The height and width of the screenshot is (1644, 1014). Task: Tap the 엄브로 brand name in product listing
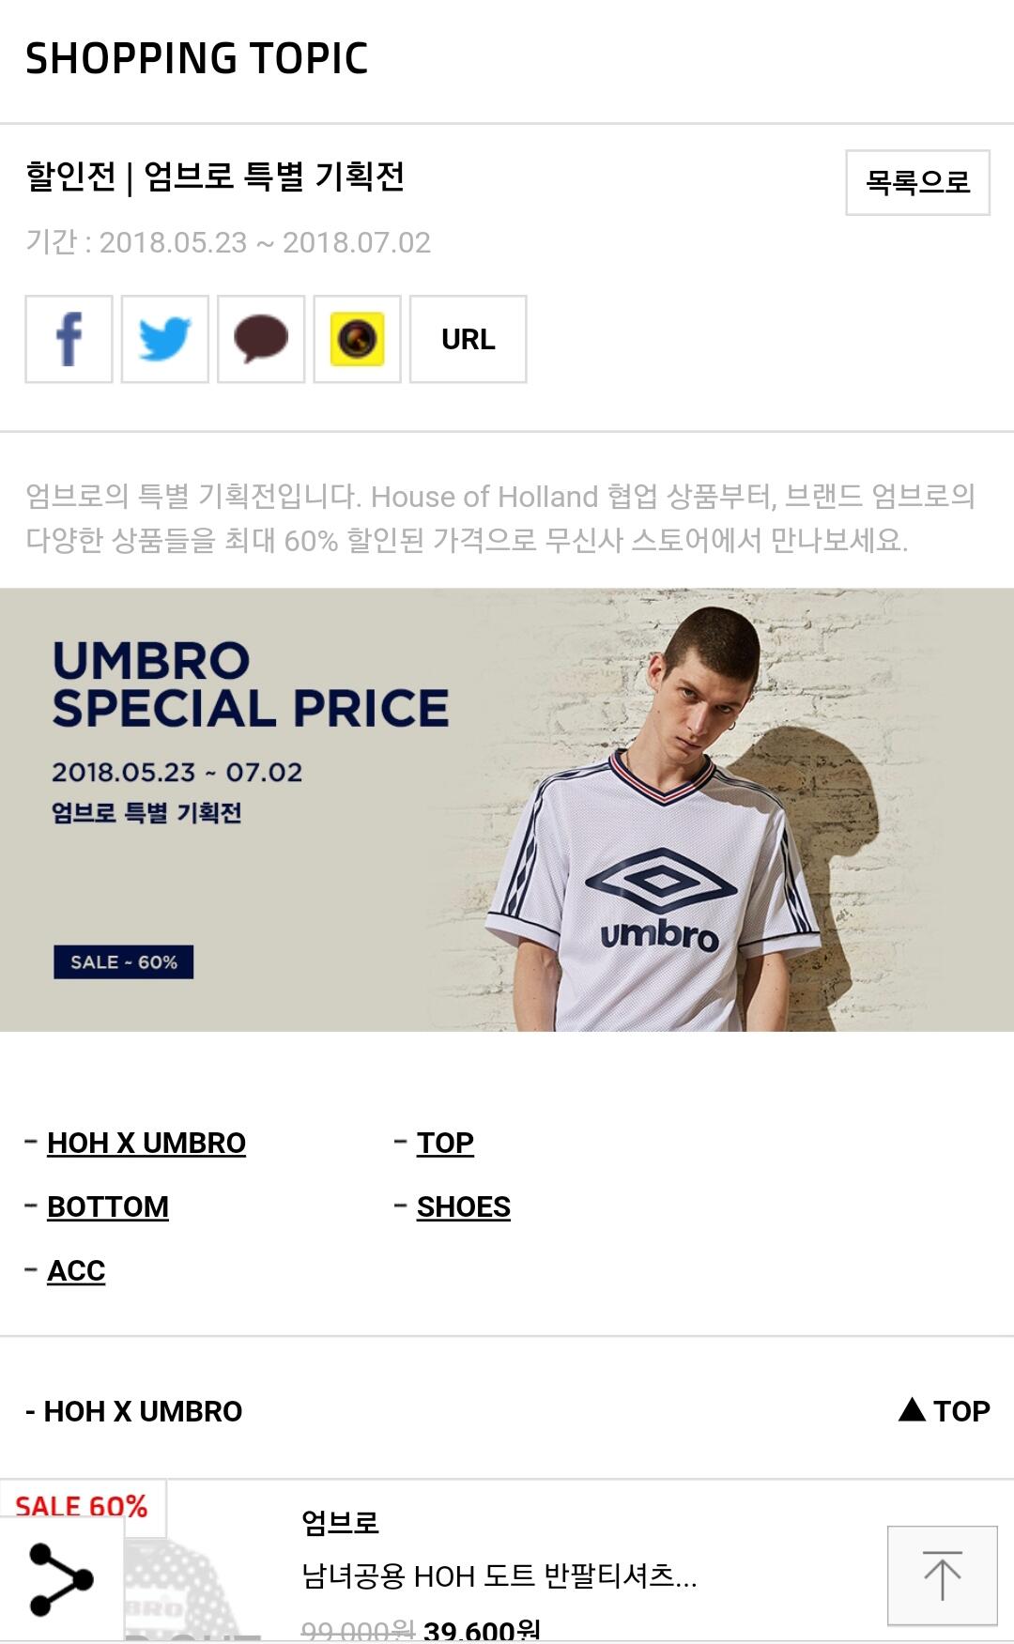(340, 1521)
